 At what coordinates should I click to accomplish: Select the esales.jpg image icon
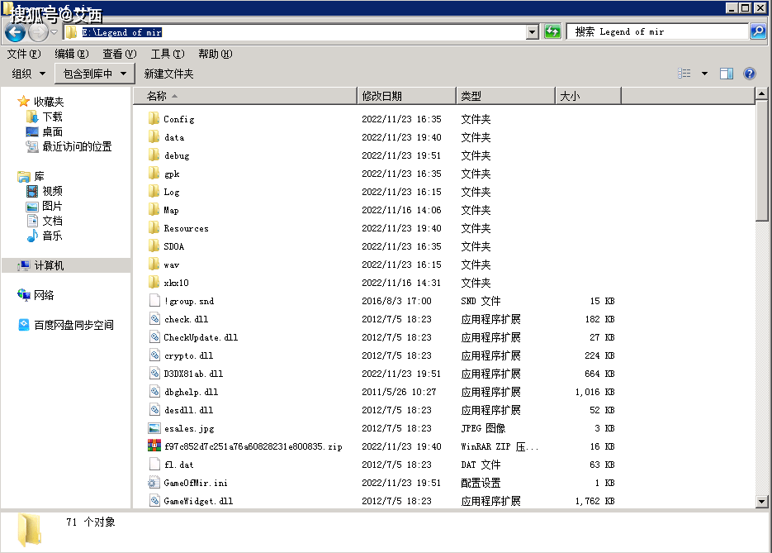154,428
